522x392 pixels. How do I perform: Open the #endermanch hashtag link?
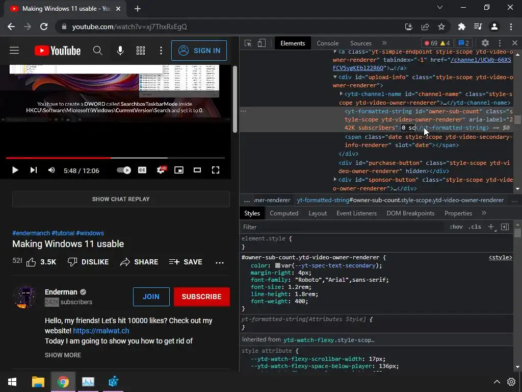pyautogui.click(x=31, y=233)
